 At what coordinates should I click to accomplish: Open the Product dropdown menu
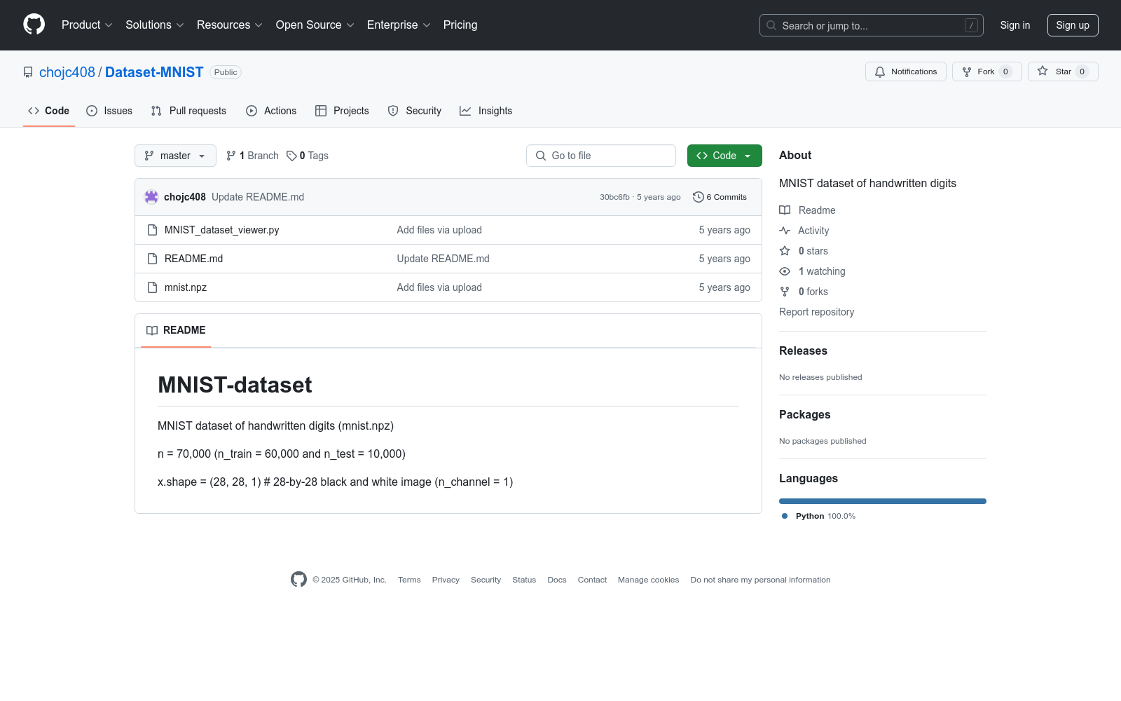(87, 25)
